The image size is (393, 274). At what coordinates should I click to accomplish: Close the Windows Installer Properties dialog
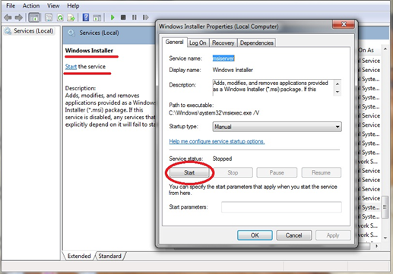pos(344,24)
